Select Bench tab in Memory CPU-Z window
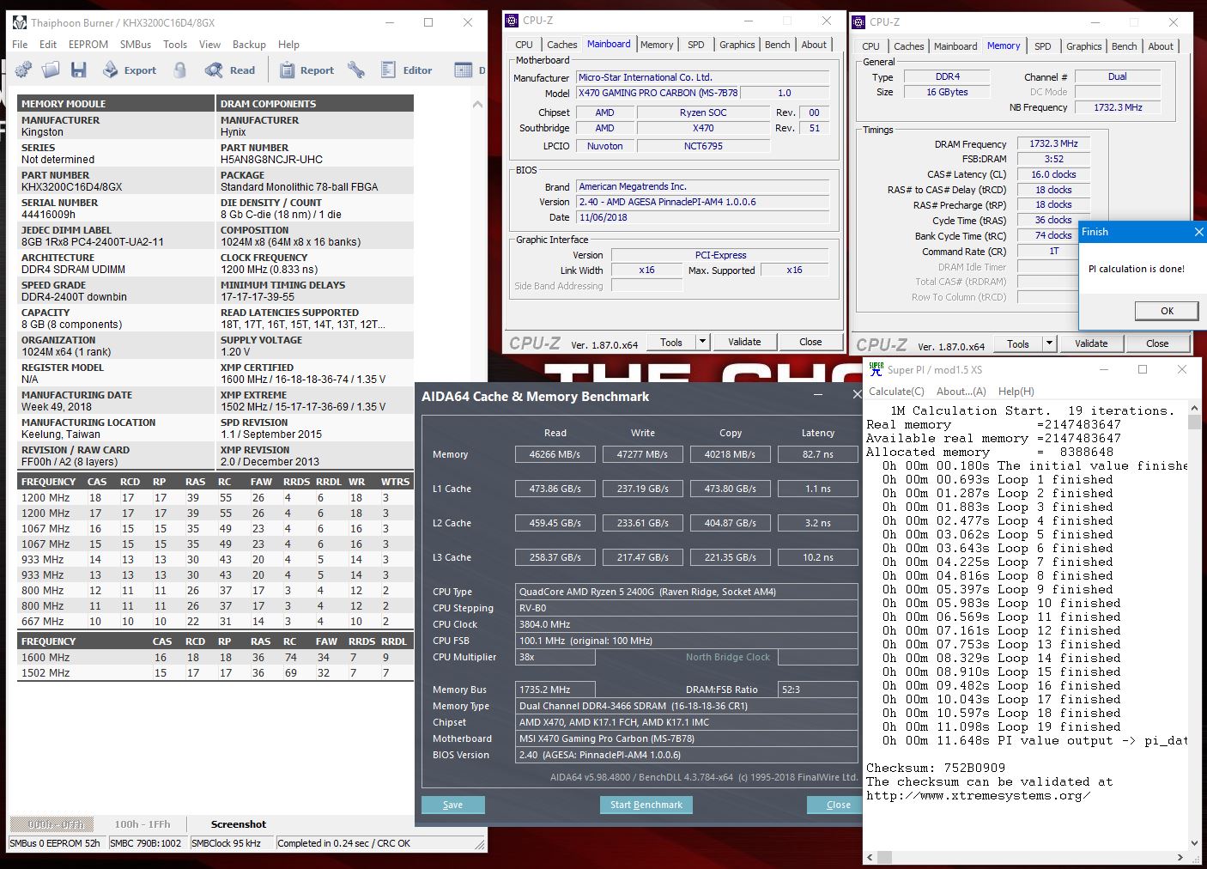The image size is (1207, 869). coord(1124,46)
